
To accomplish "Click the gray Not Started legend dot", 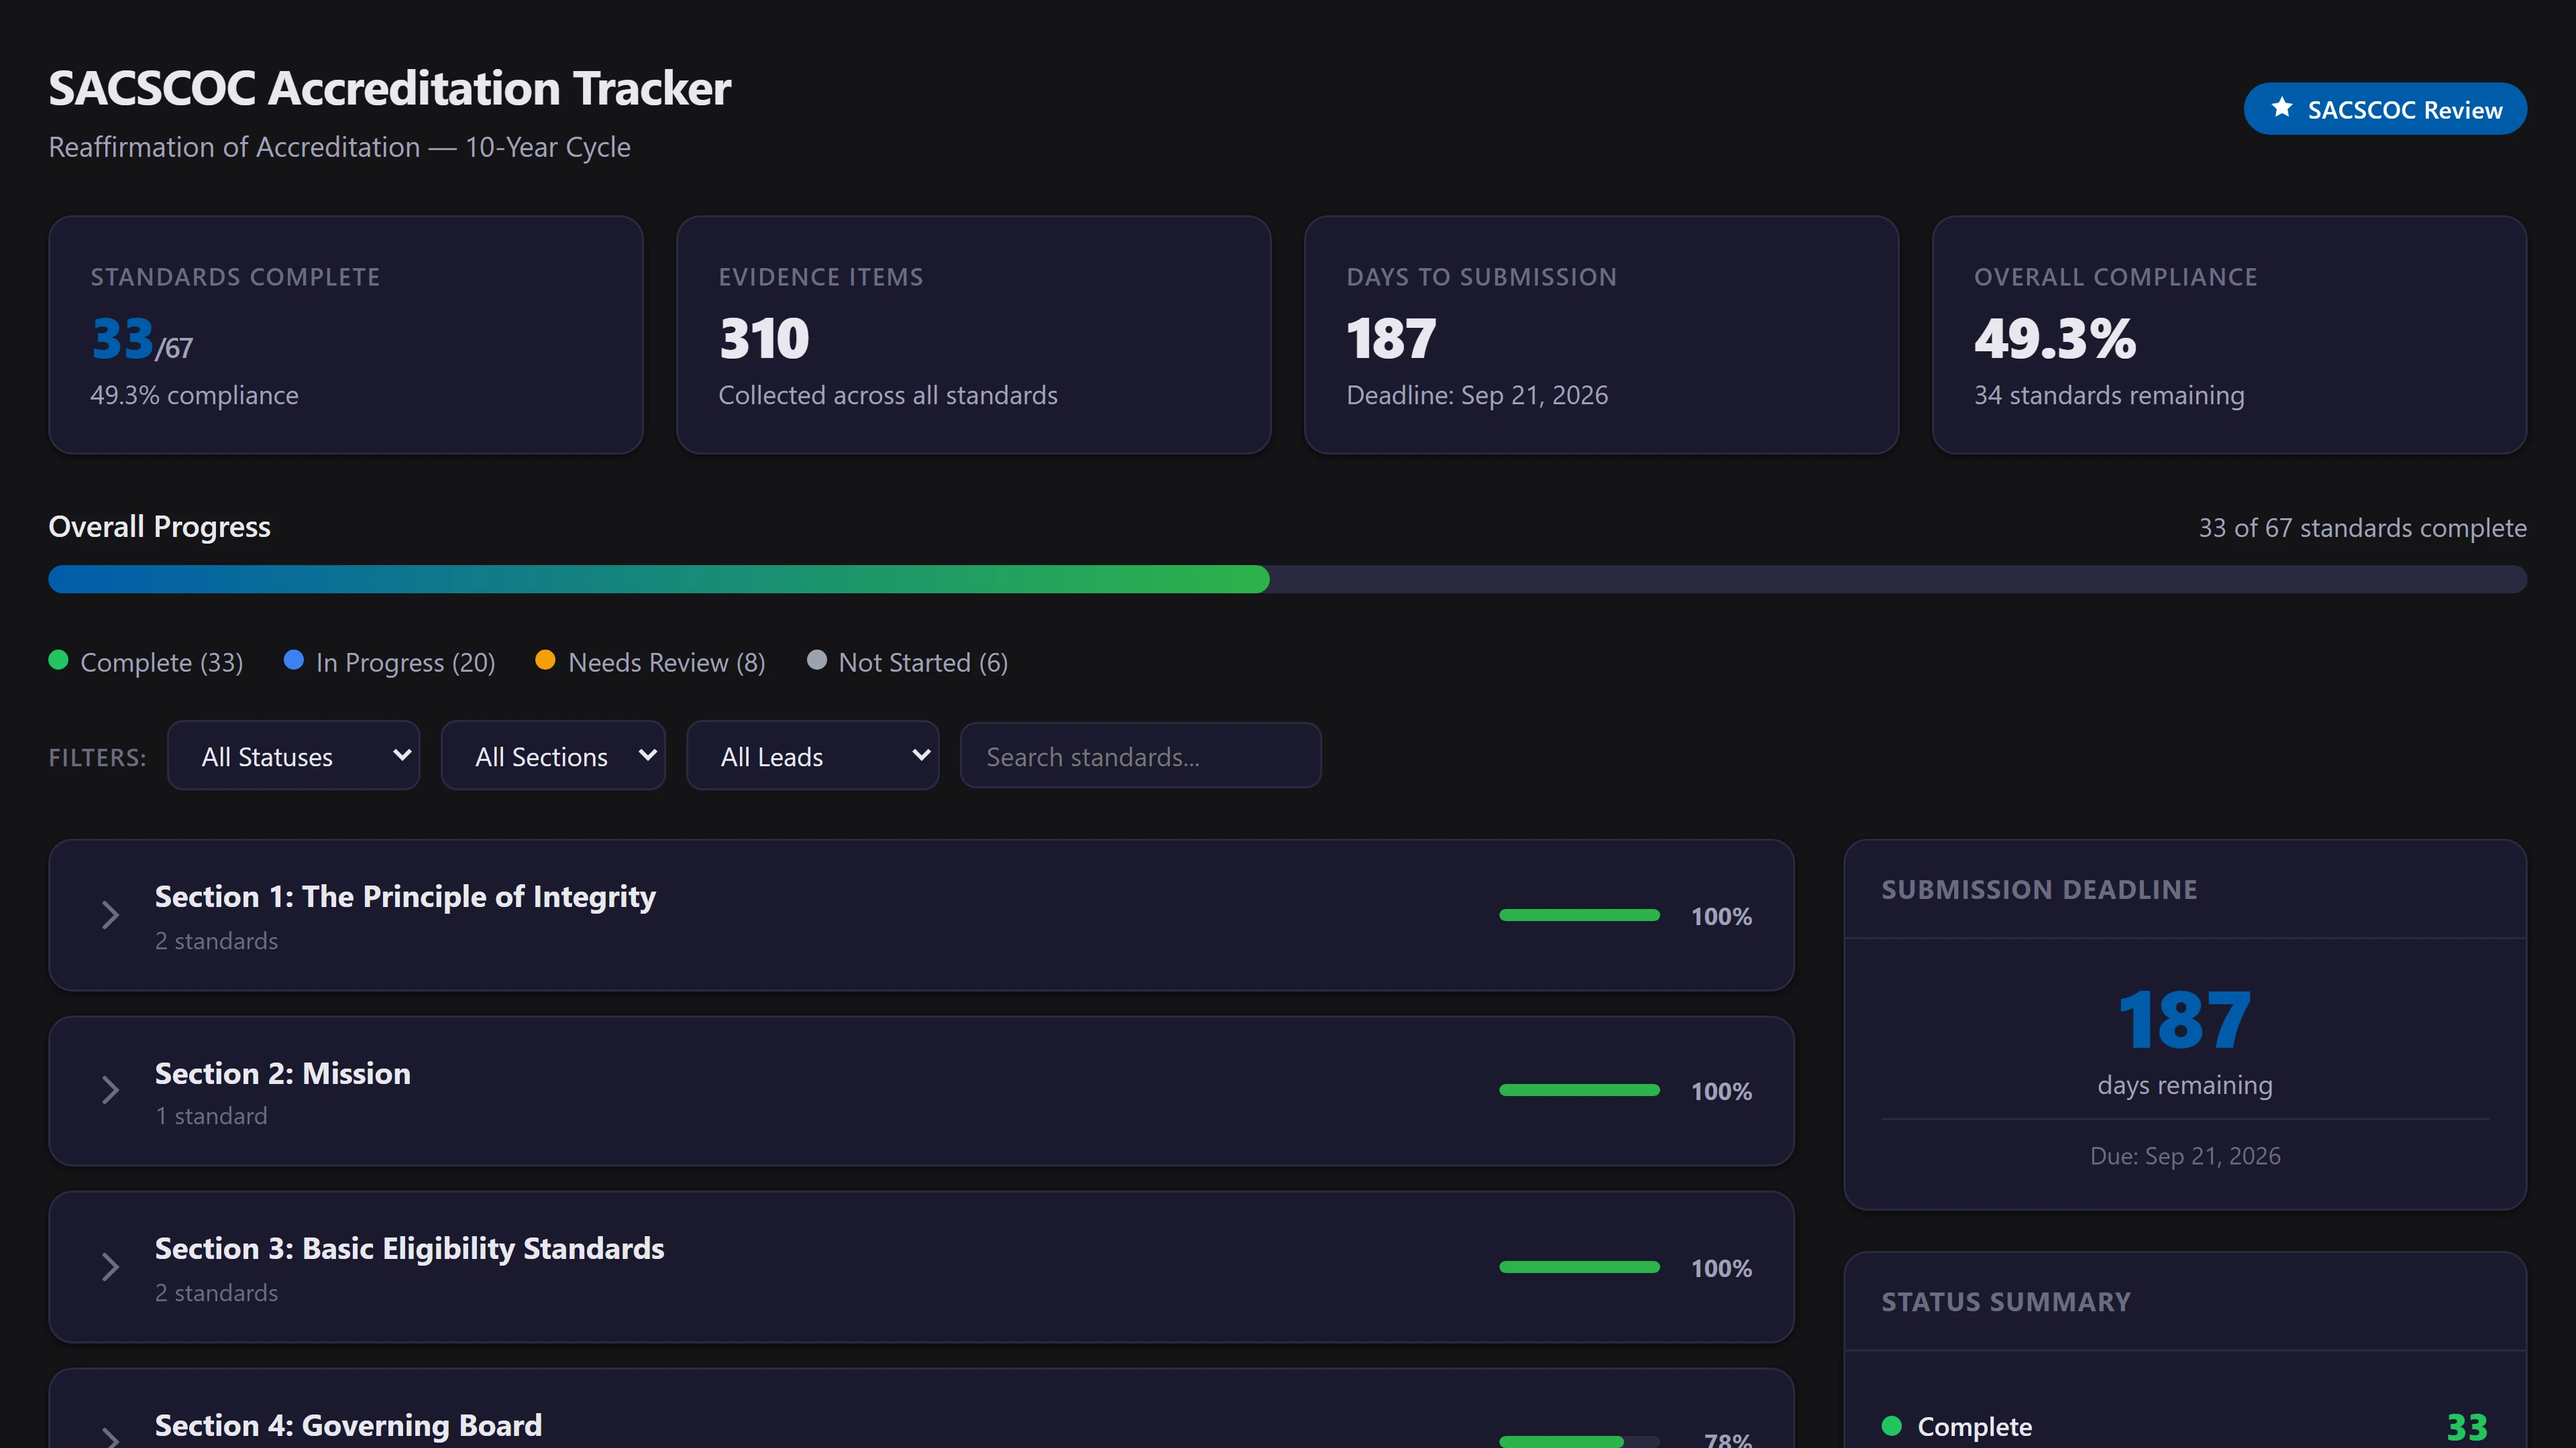I will pyautogui.click(x=816, y=660).
